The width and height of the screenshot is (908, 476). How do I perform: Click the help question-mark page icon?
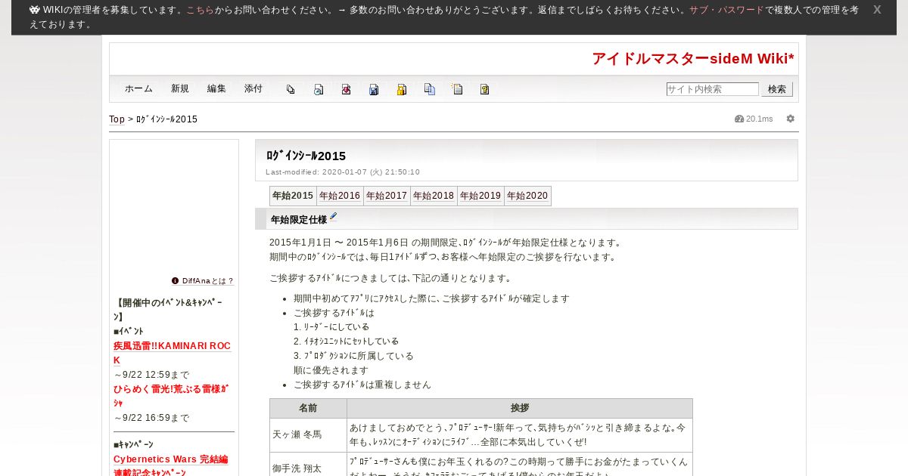pyautogui.click(x=485, y=89)
